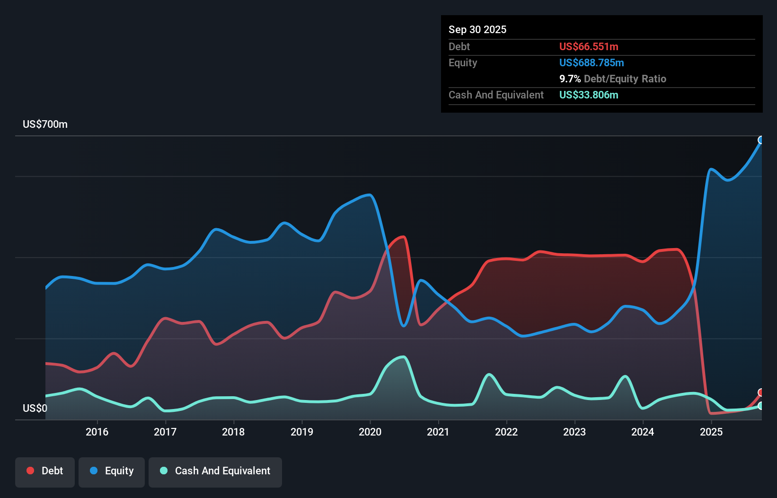This screenshot has height=498, width=777.
Task: Click the 2016 x-axis label
Action: click(x=97, y=432)
